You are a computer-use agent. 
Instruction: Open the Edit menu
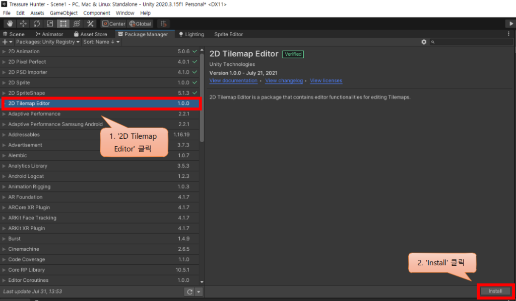[x=20, y=13]
